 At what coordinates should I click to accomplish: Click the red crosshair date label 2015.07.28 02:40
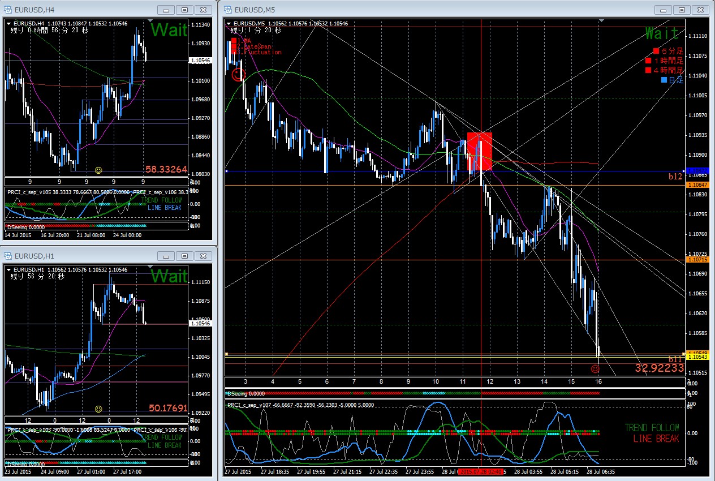coord(481,471)
